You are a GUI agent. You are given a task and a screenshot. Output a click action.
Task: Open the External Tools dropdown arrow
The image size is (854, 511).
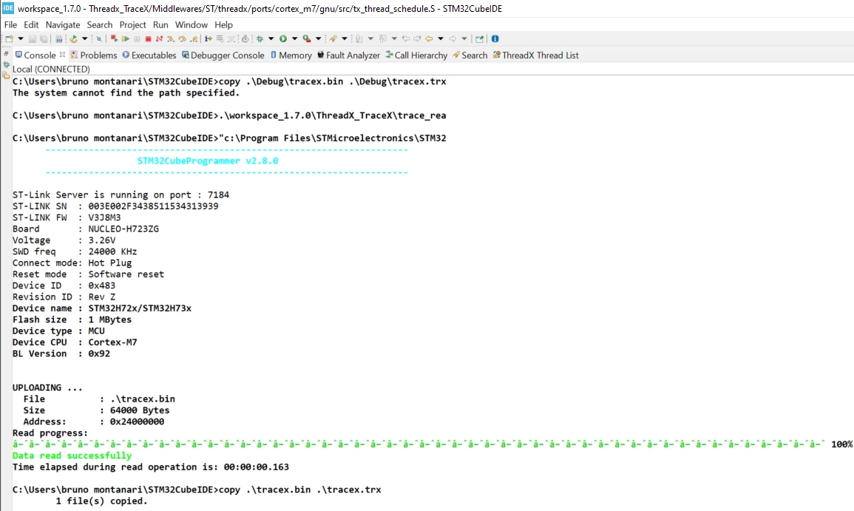coord(318,38)
